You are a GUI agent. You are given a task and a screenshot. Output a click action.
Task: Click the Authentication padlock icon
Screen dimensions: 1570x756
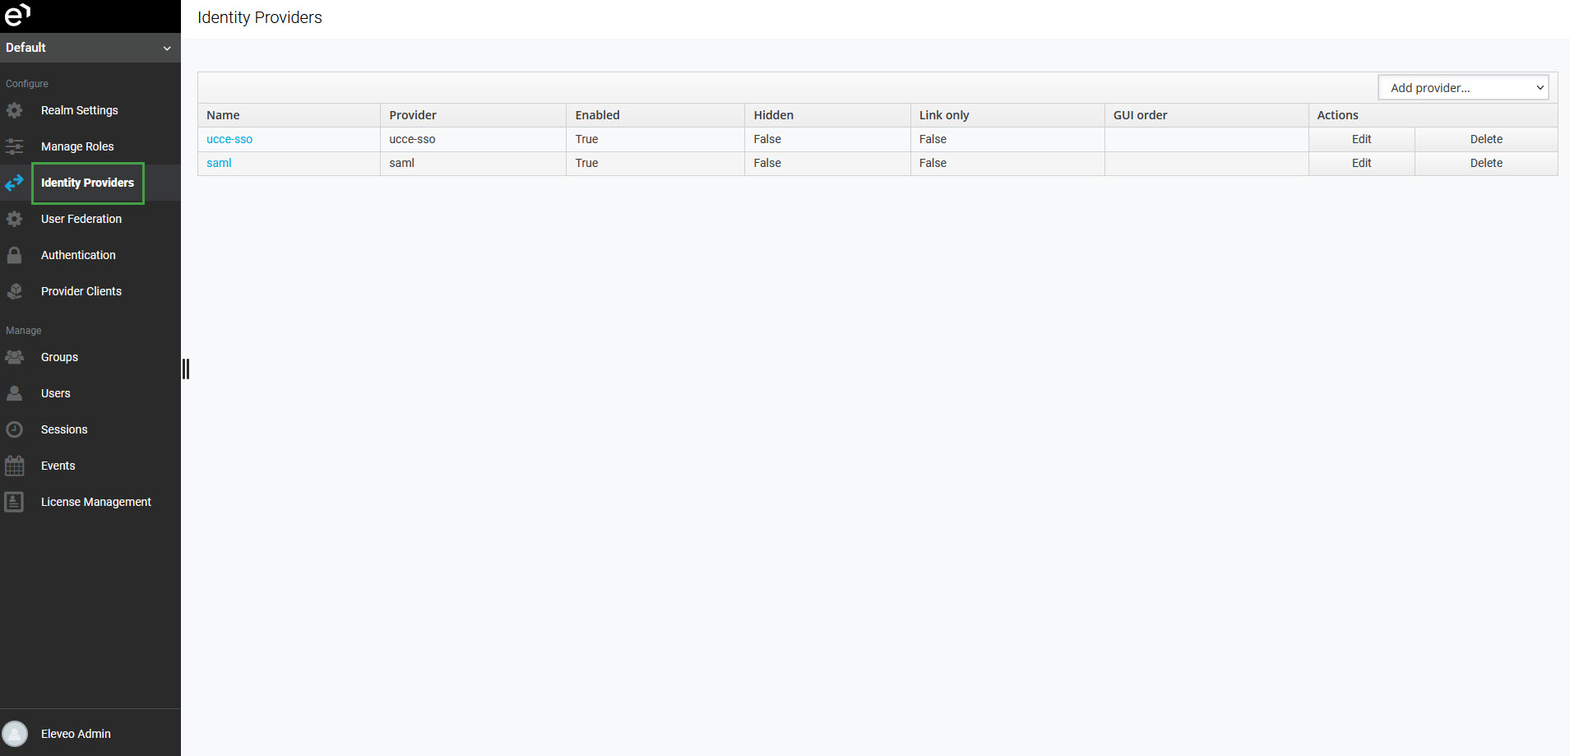15,255
